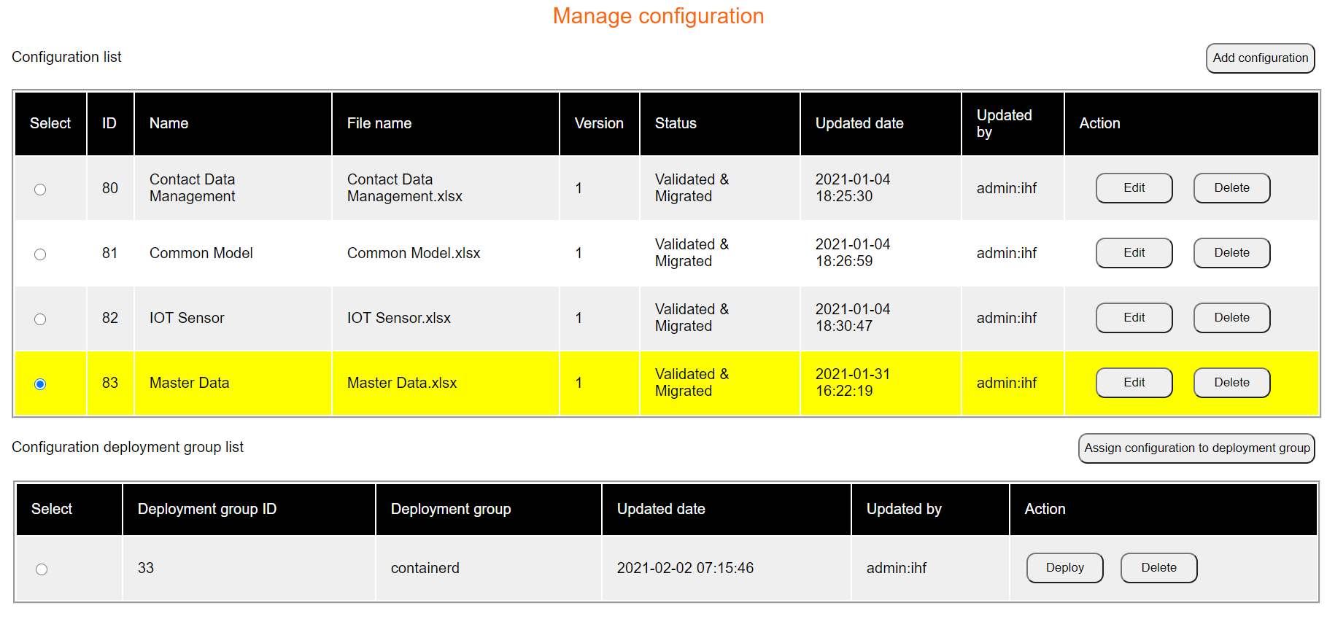Click the Manage configuration page title
The height and width of the screenshot is (619, 1327).
click(x=658, y=16)
